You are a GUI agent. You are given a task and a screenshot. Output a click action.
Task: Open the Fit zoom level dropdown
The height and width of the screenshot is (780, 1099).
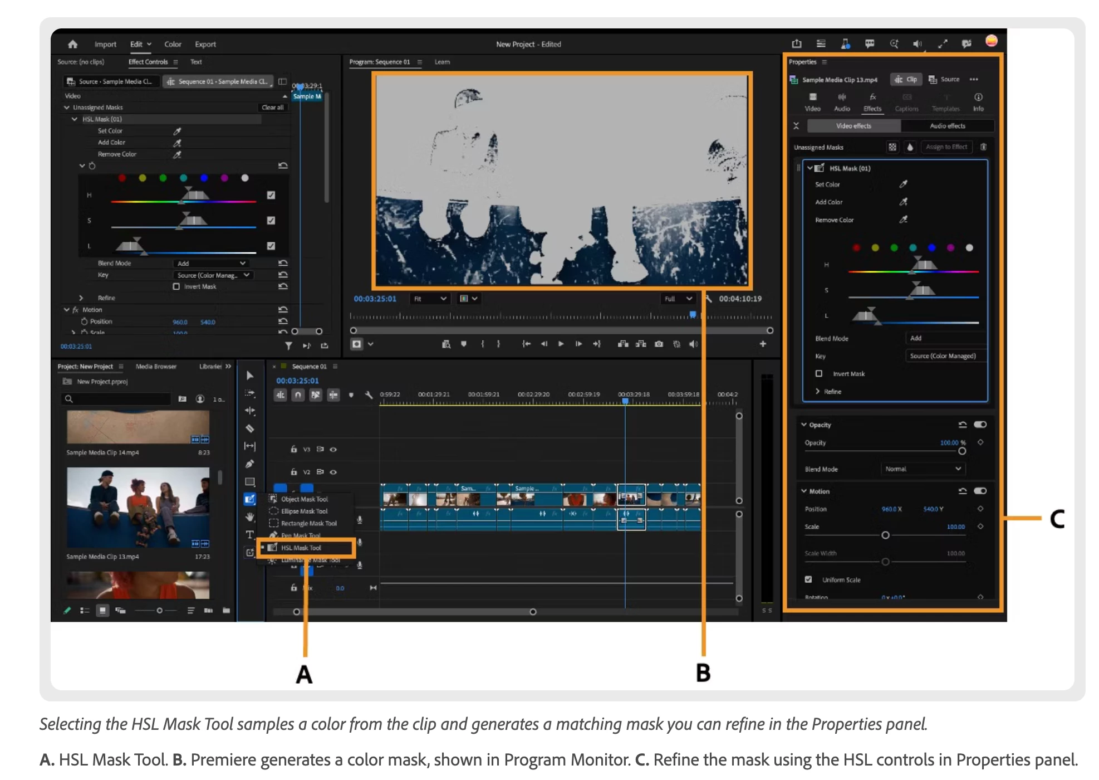430,299
